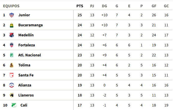Open the Atl. Nacional team link
This screenshot has height=110, width=173.
30,55
